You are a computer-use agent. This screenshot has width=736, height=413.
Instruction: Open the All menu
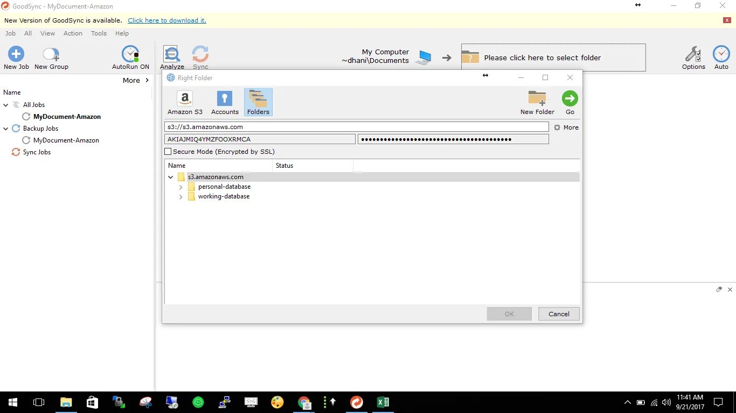click(28, 33)
